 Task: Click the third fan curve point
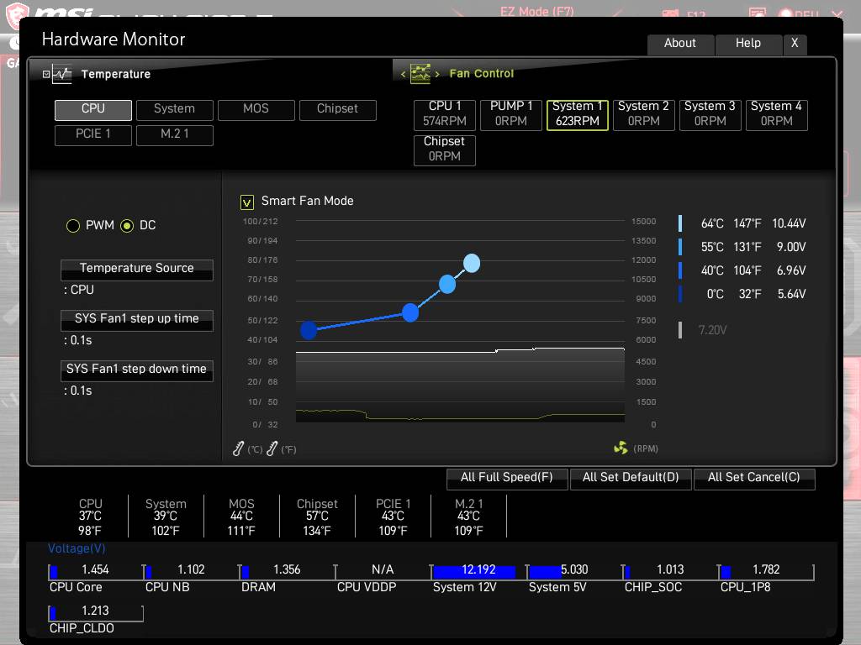pos(447,284)
